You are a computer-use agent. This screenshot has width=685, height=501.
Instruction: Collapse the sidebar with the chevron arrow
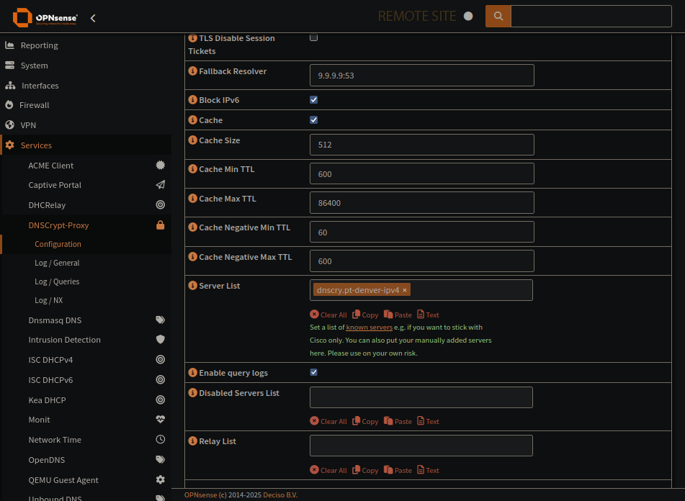click(x=93, y=18)
